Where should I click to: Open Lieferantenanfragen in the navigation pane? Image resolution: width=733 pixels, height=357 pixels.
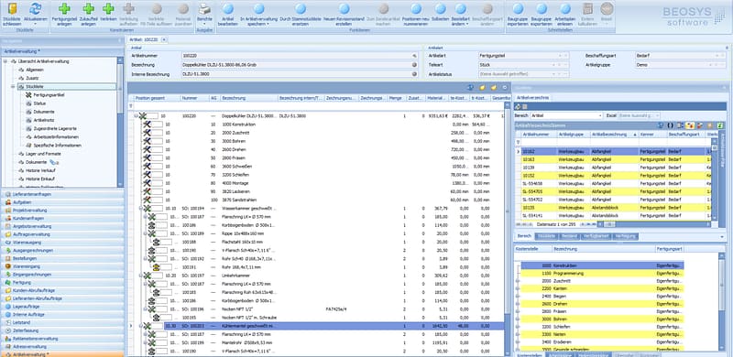[x=62, y=194]
